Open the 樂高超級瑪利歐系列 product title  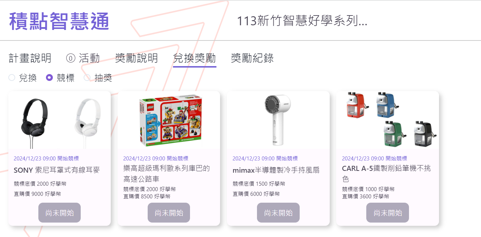[166, 174]
